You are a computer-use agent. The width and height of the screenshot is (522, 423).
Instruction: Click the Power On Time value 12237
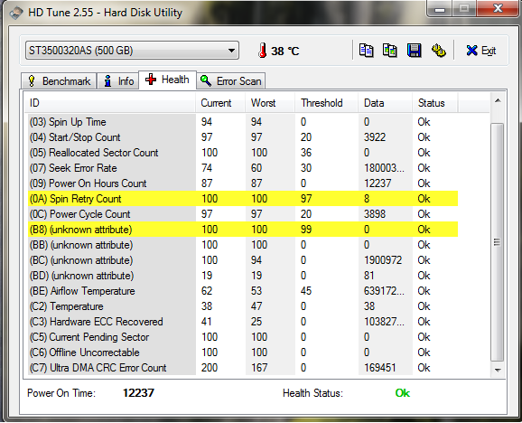point(138,393)
